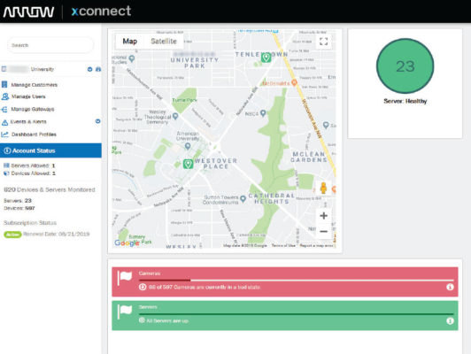Image resolution: width=471 pixels, height=354 pixels.
Task: Click the Servers flag icon
Action: point(125,312)
